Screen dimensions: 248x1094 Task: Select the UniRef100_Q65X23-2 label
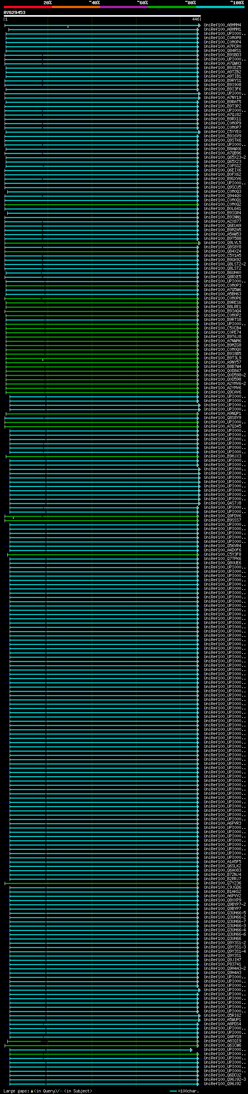225,157
